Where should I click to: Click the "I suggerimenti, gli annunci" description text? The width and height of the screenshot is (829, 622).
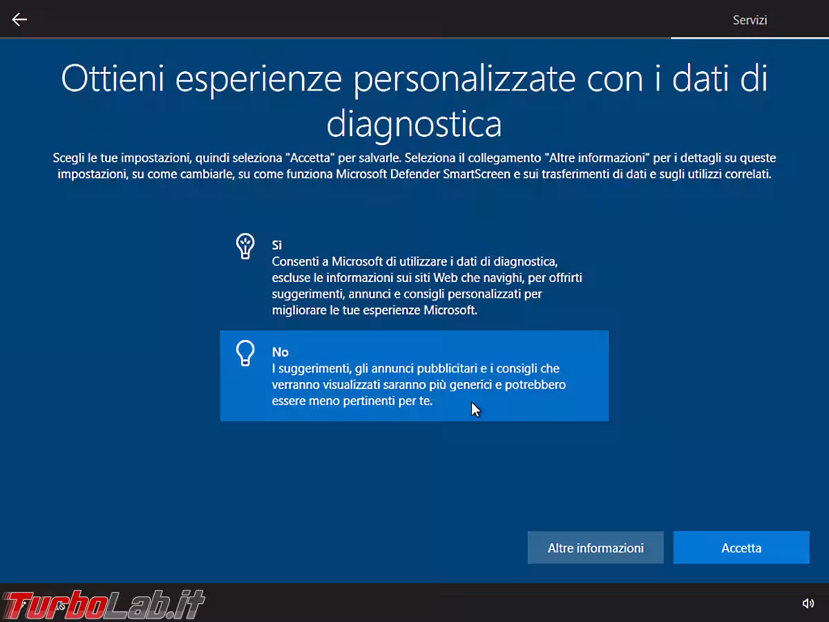[x=414, y=369]
